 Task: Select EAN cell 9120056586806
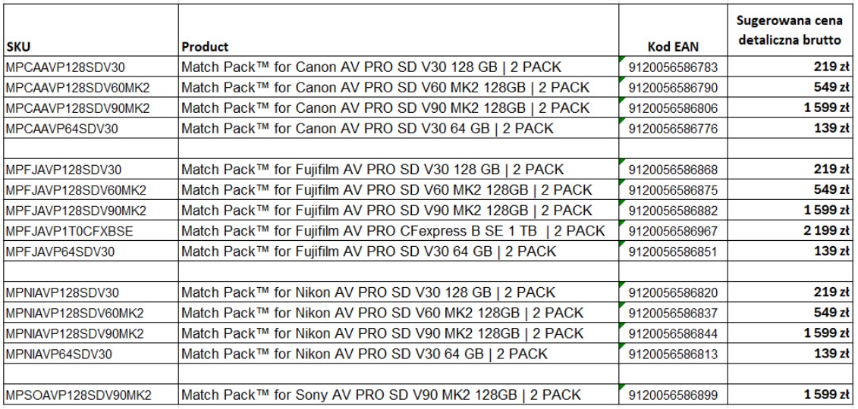pyautogui.click(x=673, y=108)
